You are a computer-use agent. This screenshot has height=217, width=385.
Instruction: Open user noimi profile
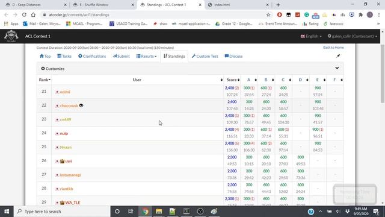pyautogui.click(x=65, y=92)
